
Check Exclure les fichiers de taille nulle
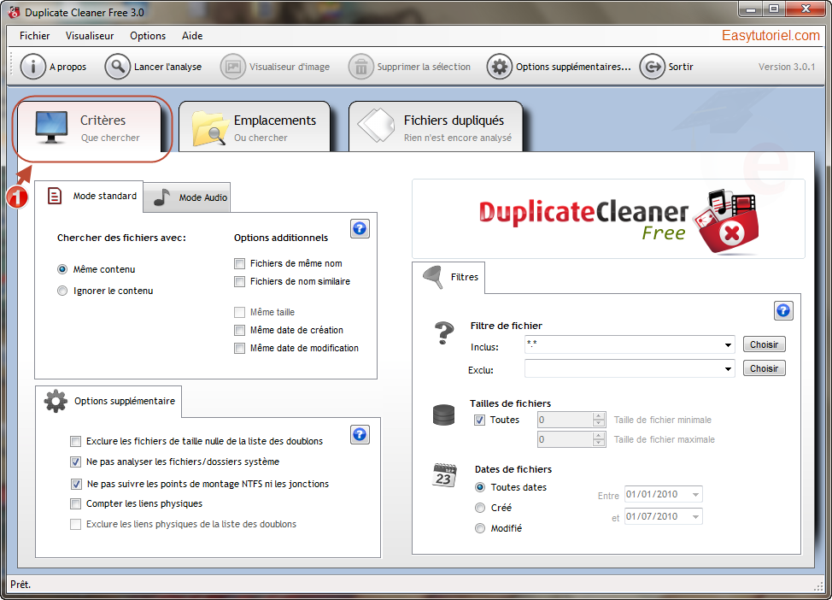pos(76,441)
